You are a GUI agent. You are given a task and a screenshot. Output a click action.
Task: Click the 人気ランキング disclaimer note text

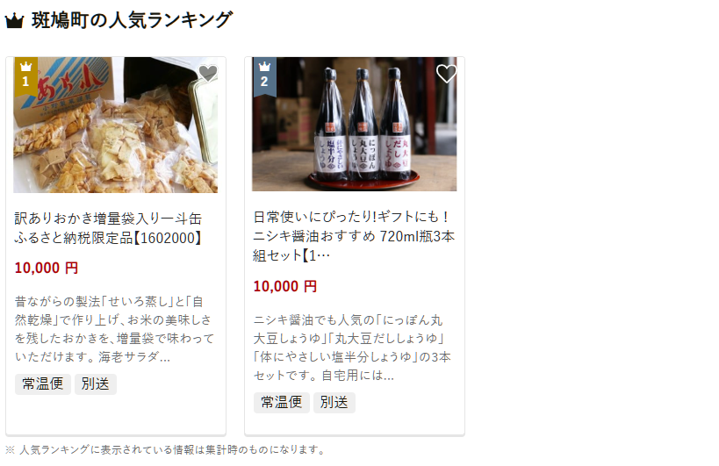165,450
